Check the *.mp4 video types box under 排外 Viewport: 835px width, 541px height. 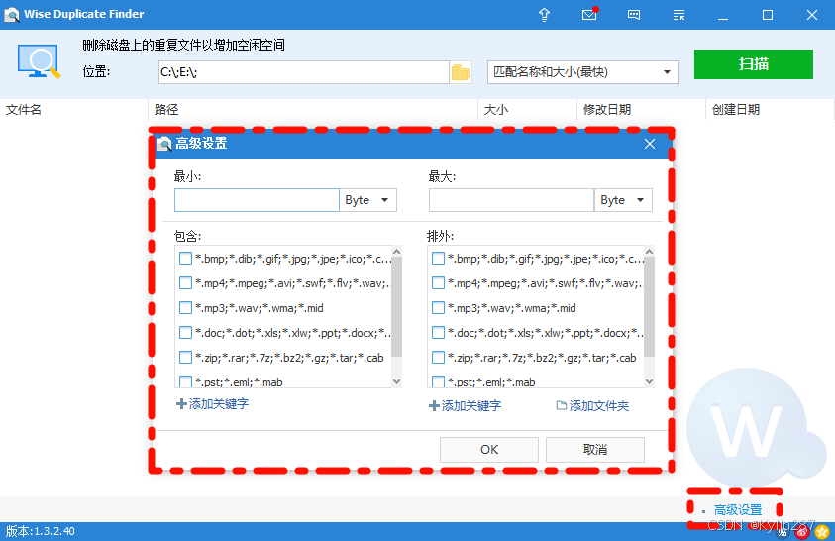[438, 282]
